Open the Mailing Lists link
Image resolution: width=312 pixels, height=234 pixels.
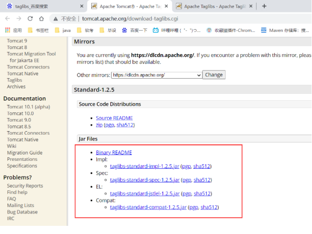[x=21, y=205]
